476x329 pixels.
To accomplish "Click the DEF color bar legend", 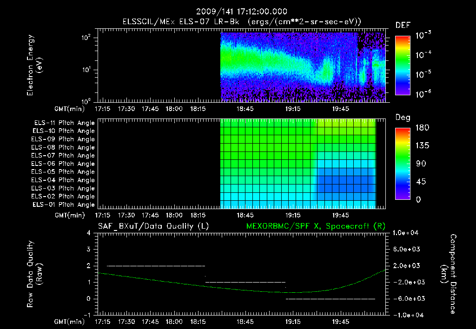I will pyautogui.click(x=403, y=65).
